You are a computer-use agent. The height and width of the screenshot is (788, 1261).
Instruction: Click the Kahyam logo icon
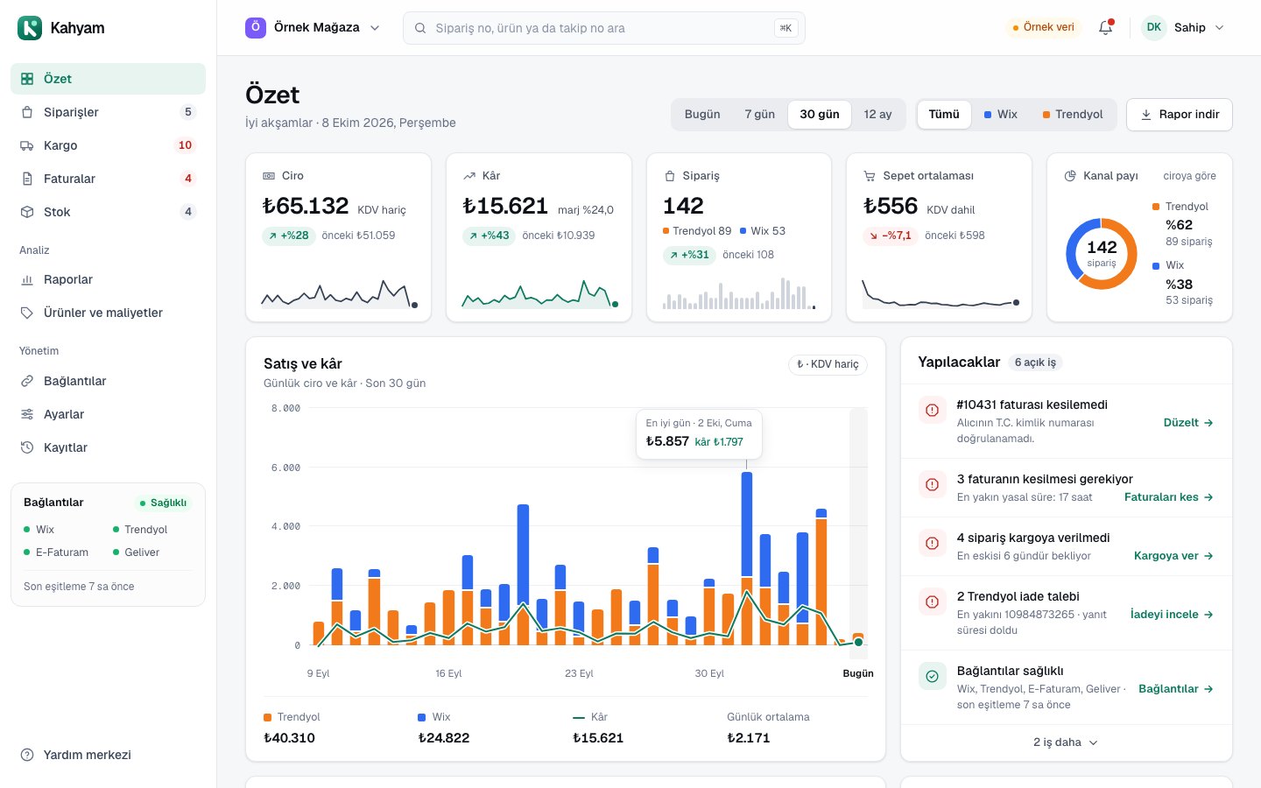[x=30, y=28]
